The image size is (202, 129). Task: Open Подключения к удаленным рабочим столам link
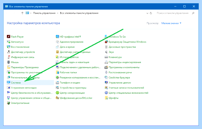tap(80, 67)
